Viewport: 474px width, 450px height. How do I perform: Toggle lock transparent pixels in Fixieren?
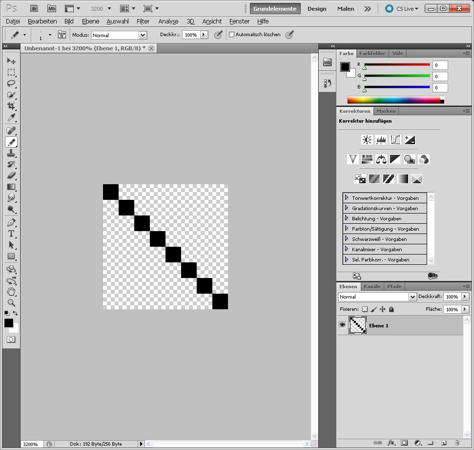pos(365,309)
